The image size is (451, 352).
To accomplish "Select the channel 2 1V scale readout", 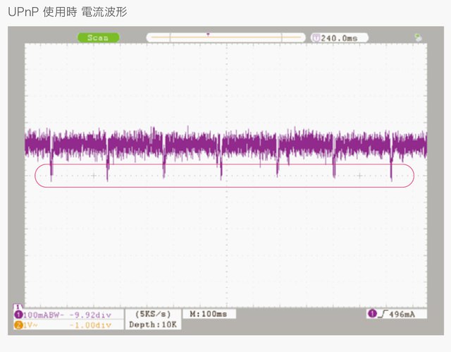I will [32, 324].
